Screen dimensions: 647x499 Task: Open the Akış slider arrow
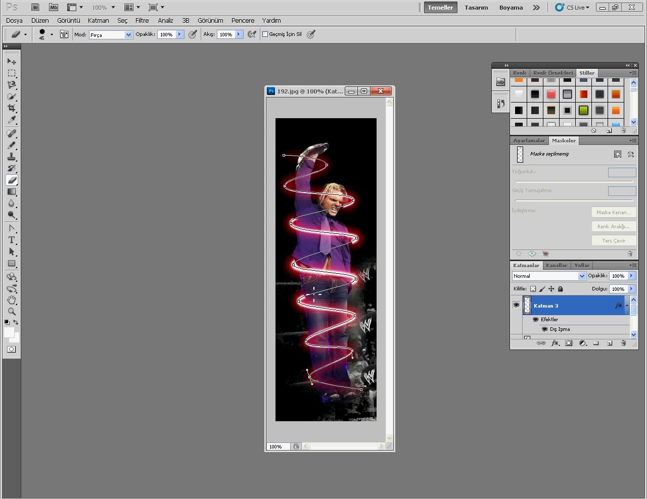(x=239, y=34)
